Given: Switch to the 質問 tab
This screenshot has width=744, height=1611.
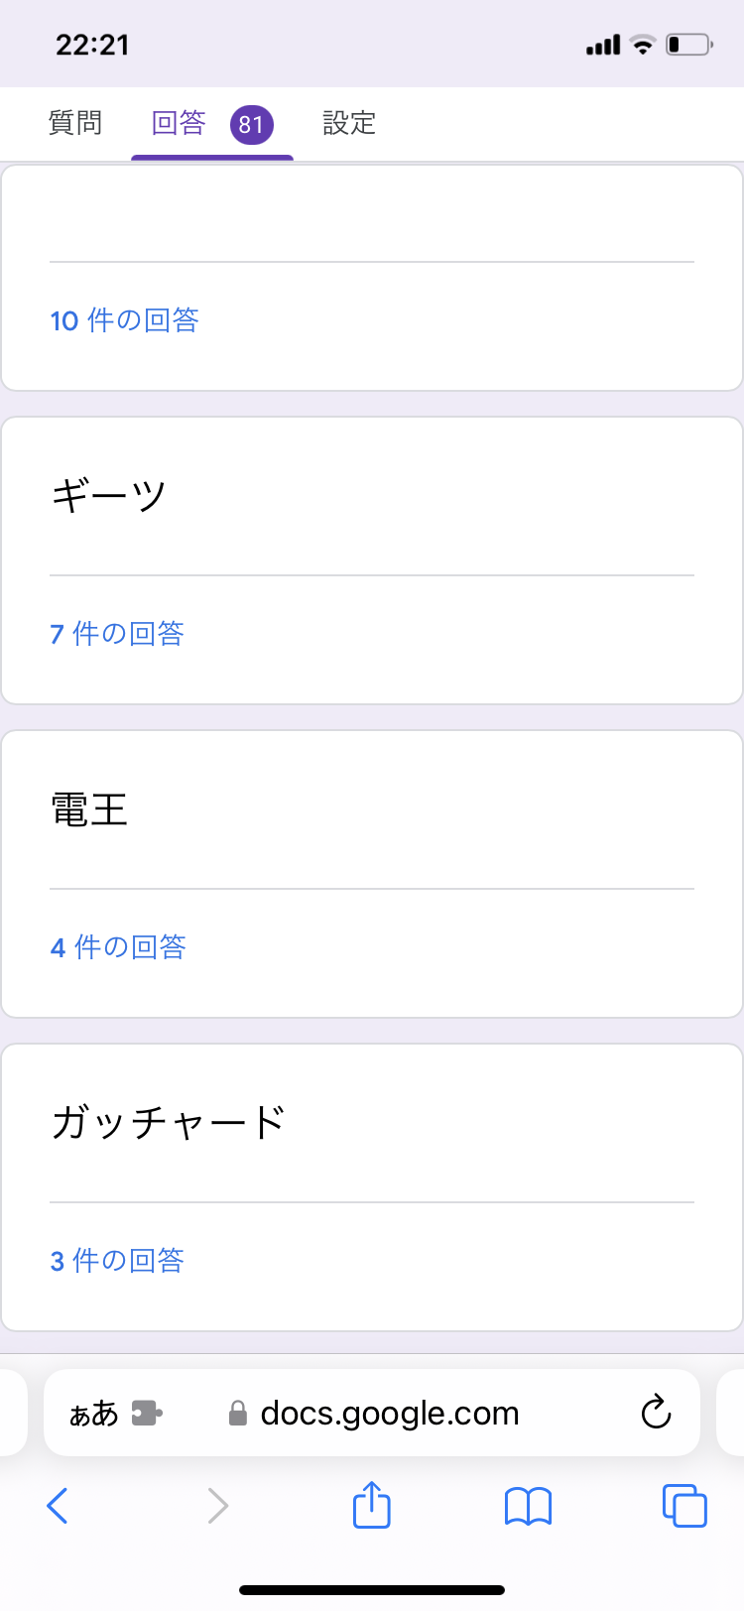Looking at the screenshot, I should (75, 123).
